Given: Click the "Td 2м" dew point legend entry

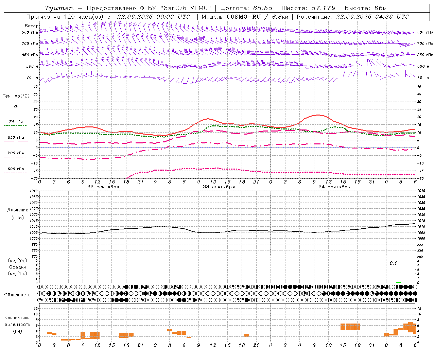Looking at the screenshot, I should tap(16, 122).
